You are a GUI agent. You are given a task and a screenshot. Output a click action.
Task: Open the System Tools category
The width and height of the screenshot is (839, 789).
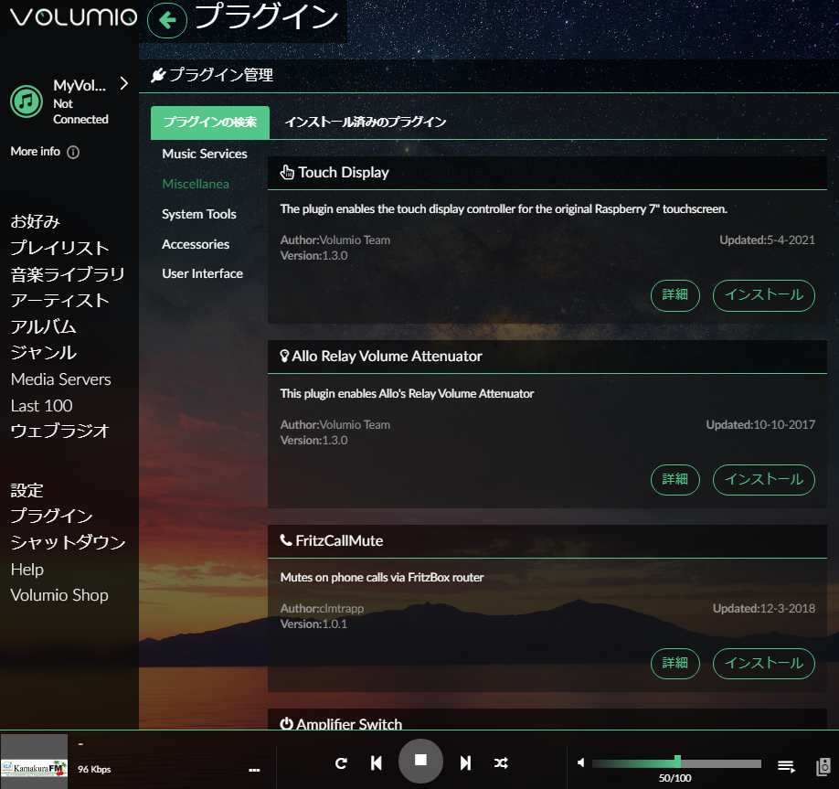pos(199,214)
